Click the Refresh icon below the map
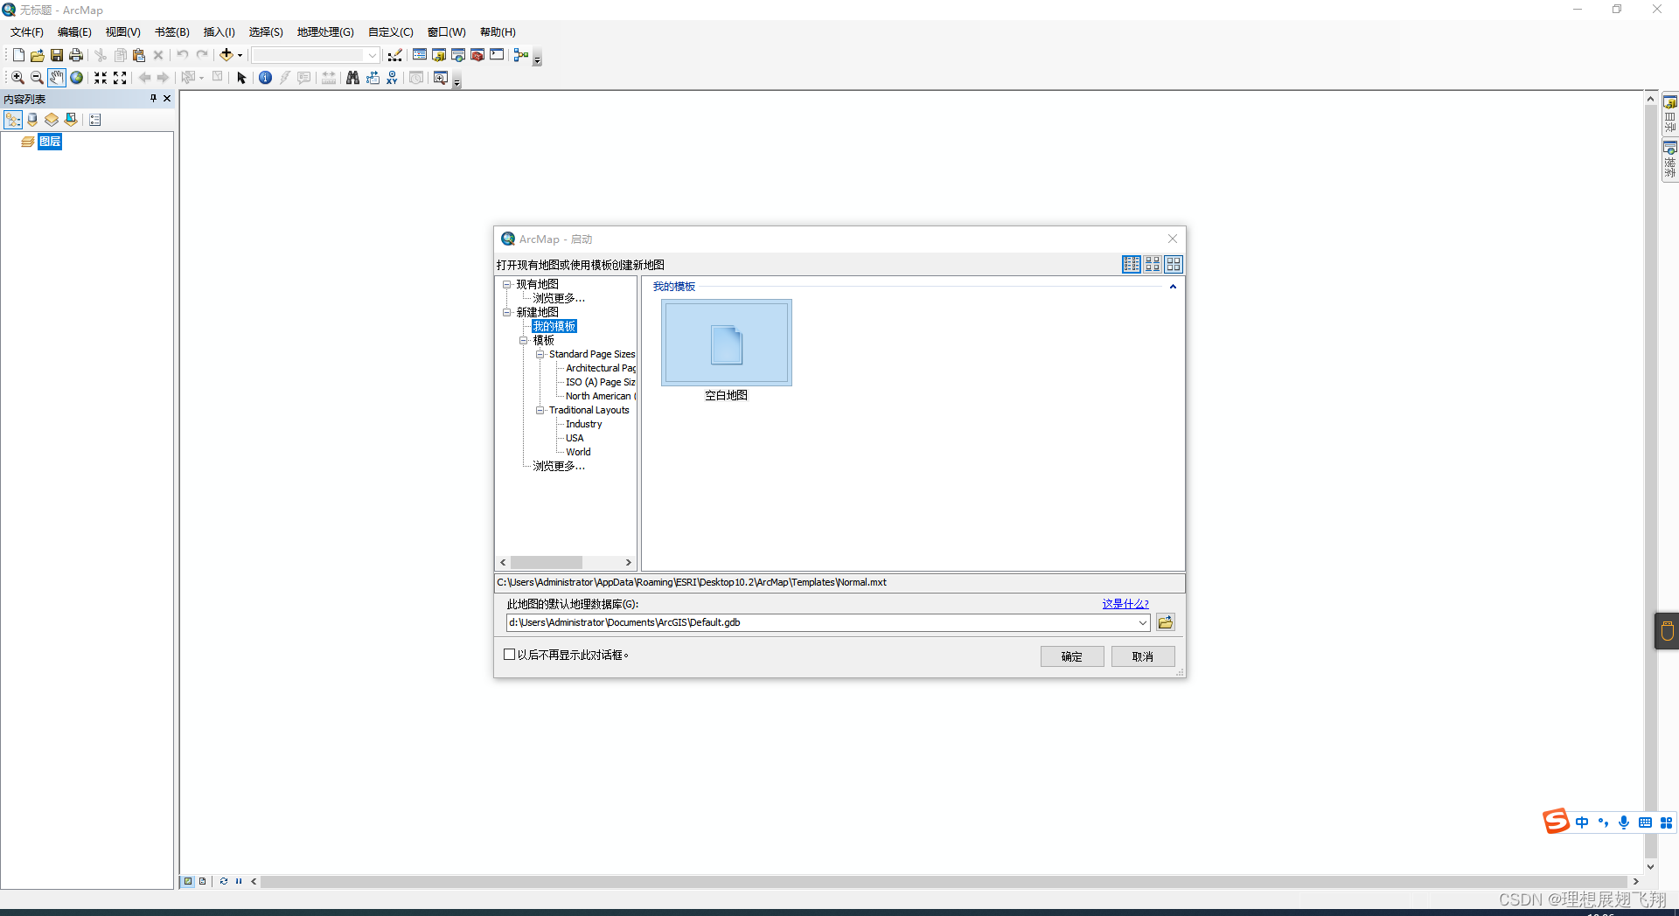The height and width of the screenshot is (916, 1679). point(224,881)
